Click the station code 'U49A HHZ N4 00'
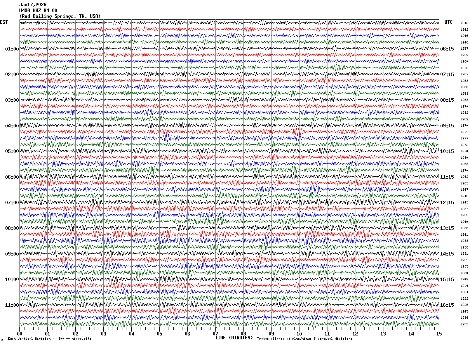The height and width of the screenshot is (344, 470). point(38,10)
